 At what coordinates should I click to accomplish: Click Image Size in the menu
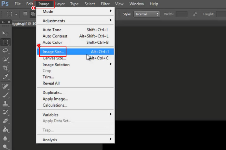pos(53,52)
